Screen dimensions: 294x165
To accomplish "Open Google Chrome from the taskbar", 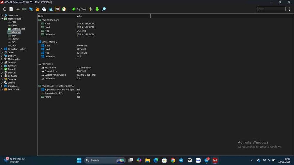I will pyautogui.click(x=173, y=160).
